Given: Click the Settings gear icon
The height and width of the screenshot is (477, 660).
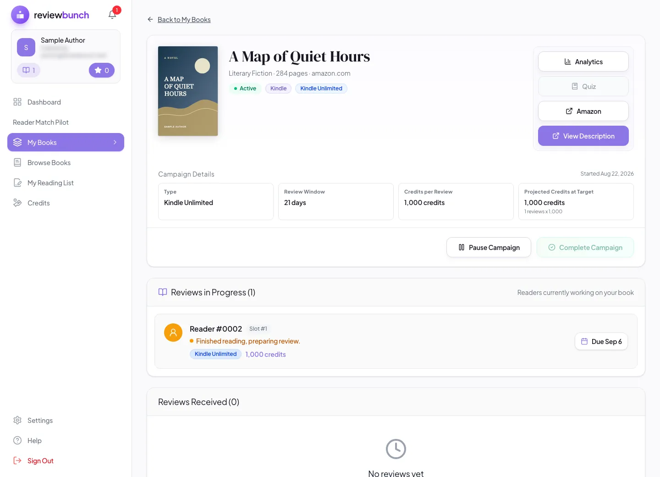Looking at the screenshot, I should pos(17,420).
